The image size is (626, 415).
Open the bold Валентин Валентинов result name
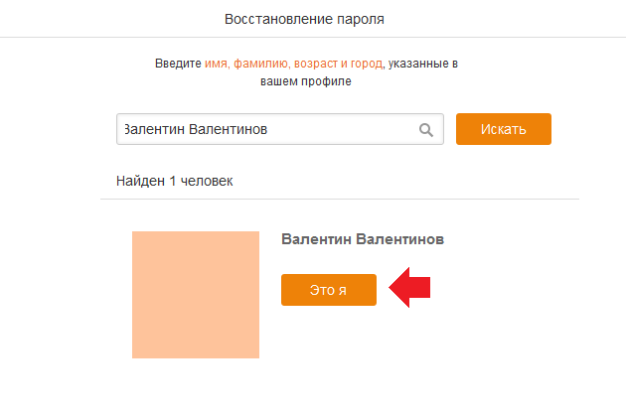tap(363, 239)
